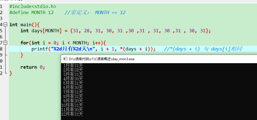Click console output '2月有28天'
Screen dimensions: 257x120
pos(73,70)
